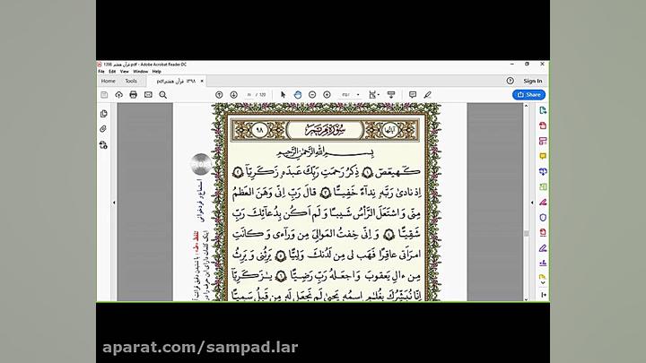This screenshot has width=646, height=363.
Task: Click the read mode scroll icon
Action: [391, 95]
